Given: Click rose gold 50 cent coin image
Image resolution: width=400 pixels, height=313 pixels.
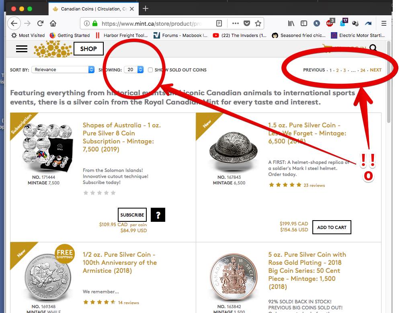Looking at the screenshot, I should tap(234, 277).
